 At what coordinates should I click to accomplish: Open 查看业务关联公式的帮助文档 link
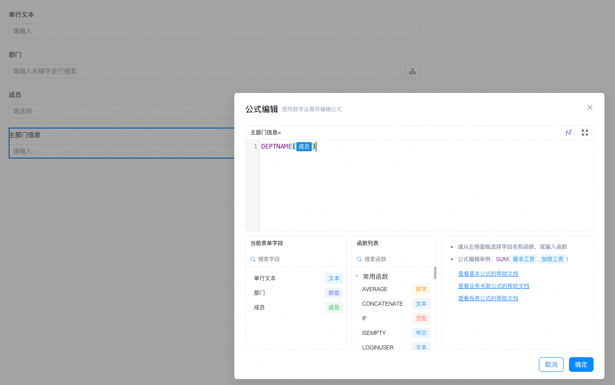pyautogui.click(x=493, y=286)
